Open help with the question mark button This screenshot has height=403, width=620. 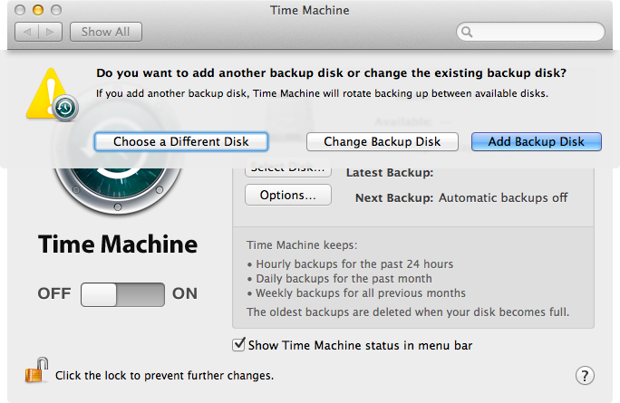585,375
